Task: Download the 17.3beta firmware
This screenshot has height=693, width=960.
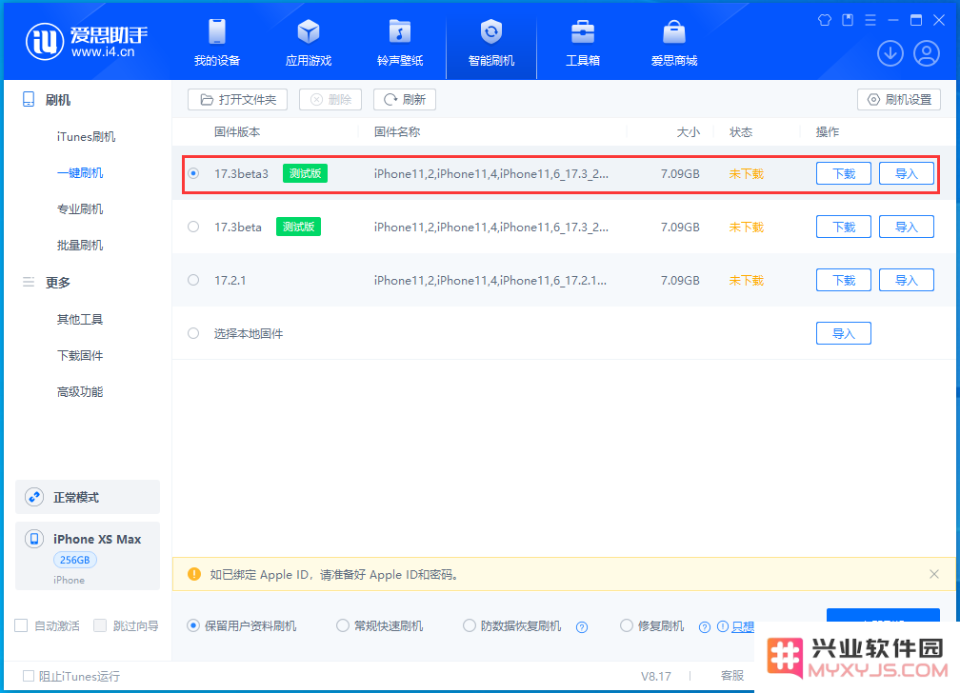Action: pos(843,227)
